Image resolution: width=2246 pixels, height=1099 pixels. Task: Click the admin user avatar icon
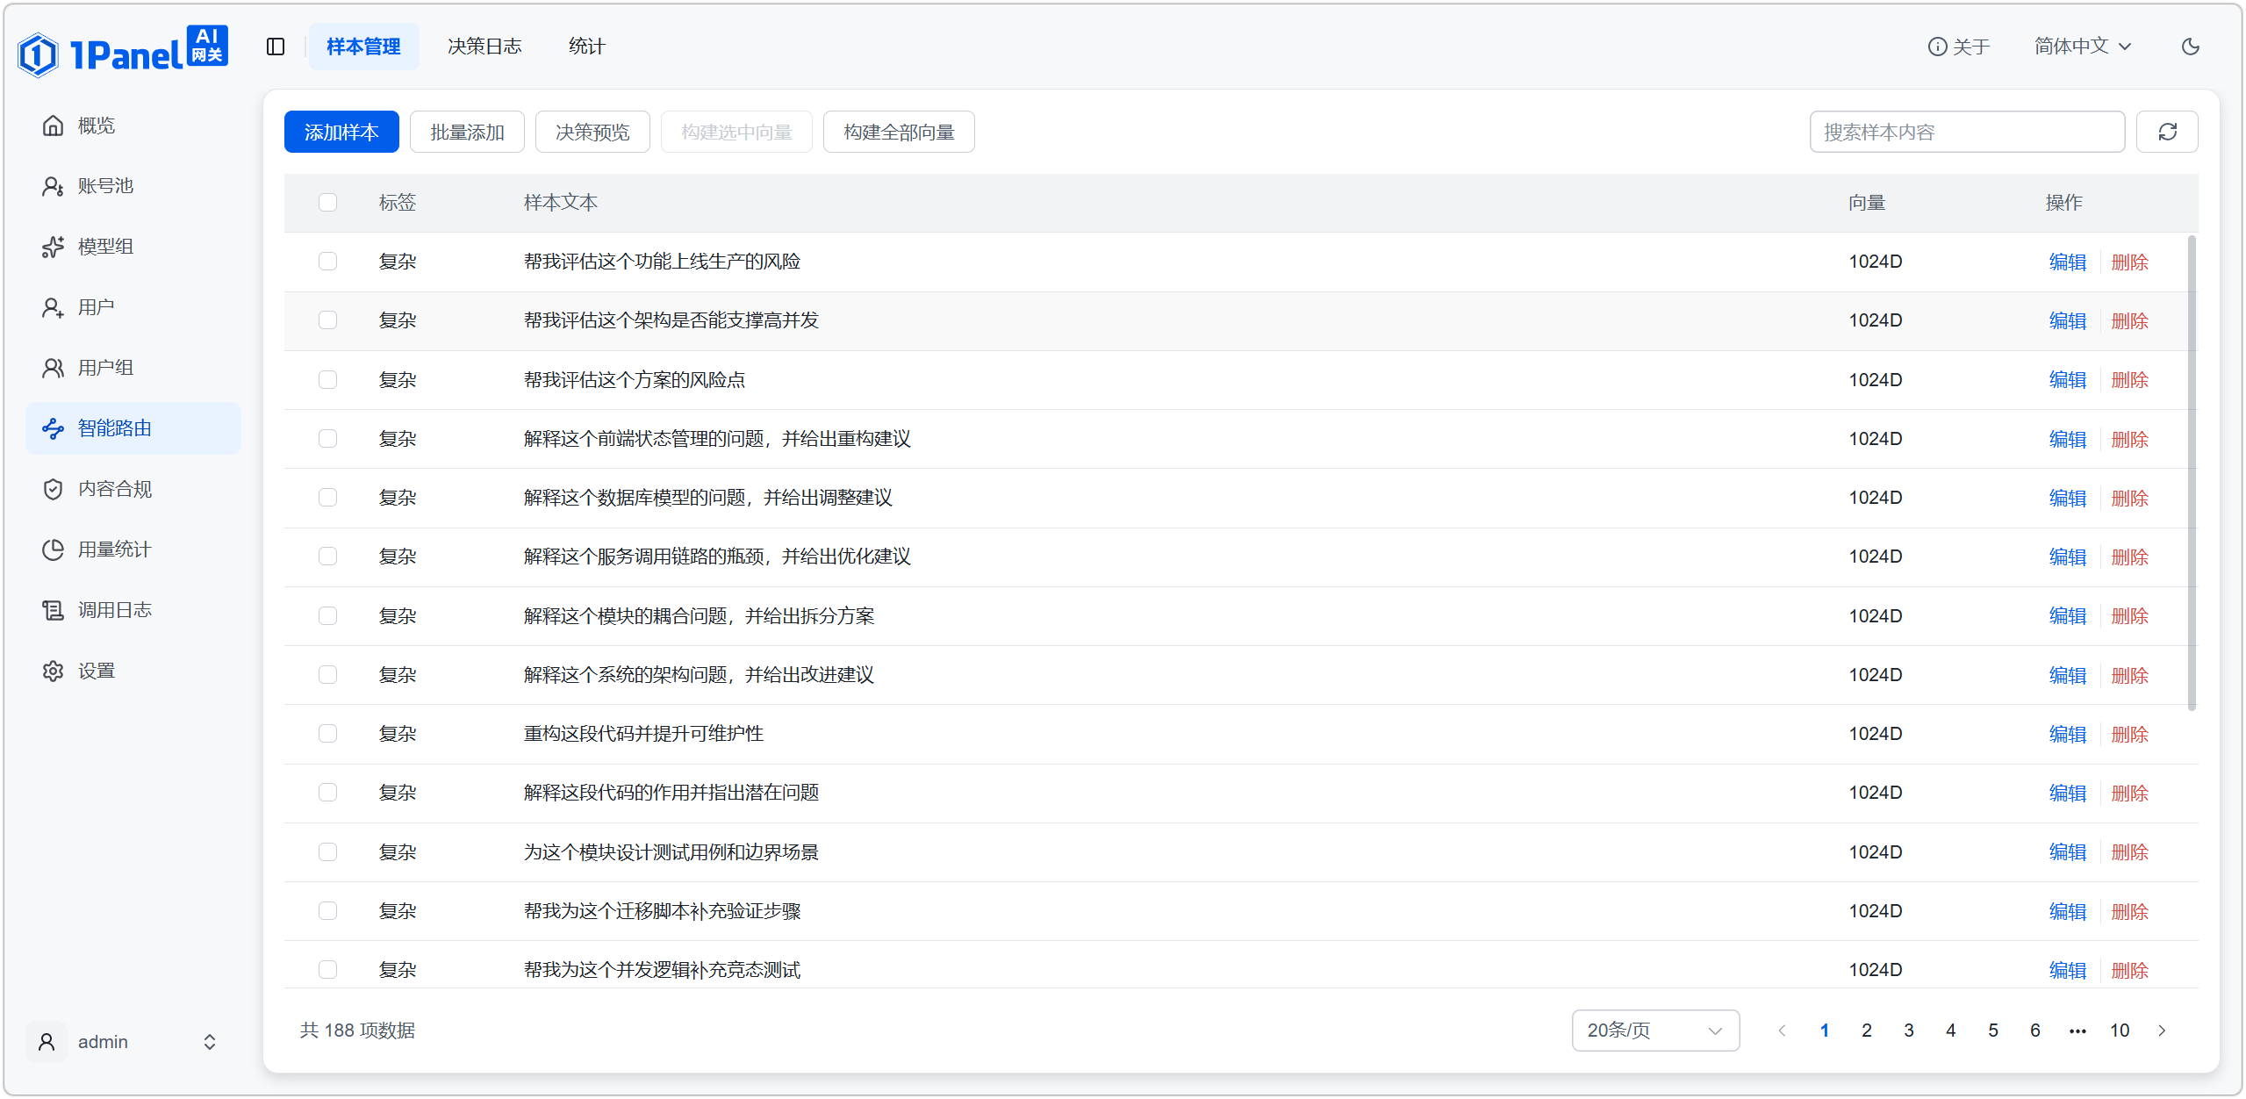click(47, 1042)
